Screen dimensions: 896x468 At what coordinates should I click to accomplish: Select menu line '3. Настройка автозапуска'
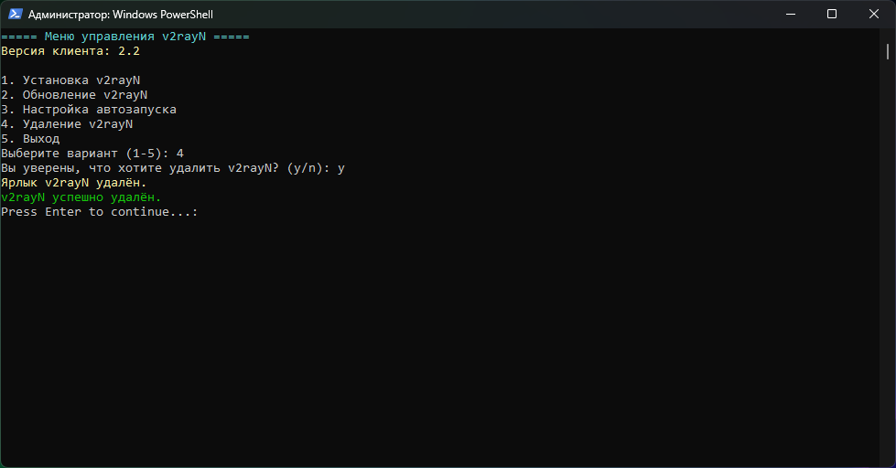(89, 110)
